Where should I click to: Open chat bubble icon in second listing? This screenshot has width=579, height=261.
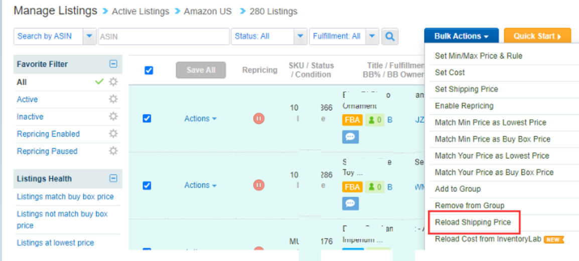click(x=350, y=203)
